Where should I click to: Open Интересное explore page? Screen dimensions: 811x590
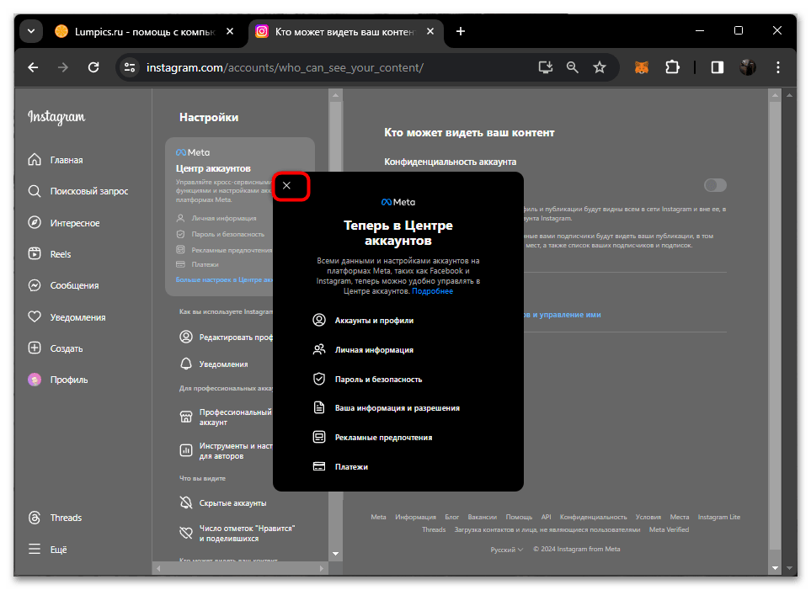tap(64, 223)
